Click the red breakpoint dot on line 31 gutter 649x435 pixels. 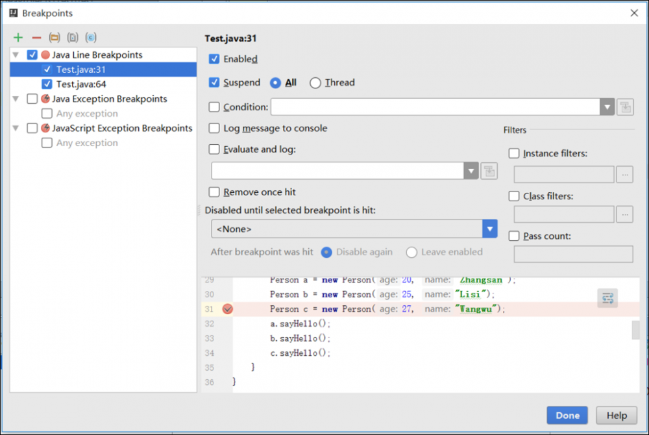(x=228, y=309)
